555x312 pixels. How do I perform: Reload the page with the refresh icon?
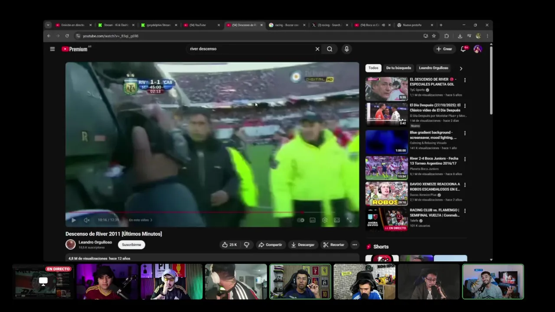[67, 36]
